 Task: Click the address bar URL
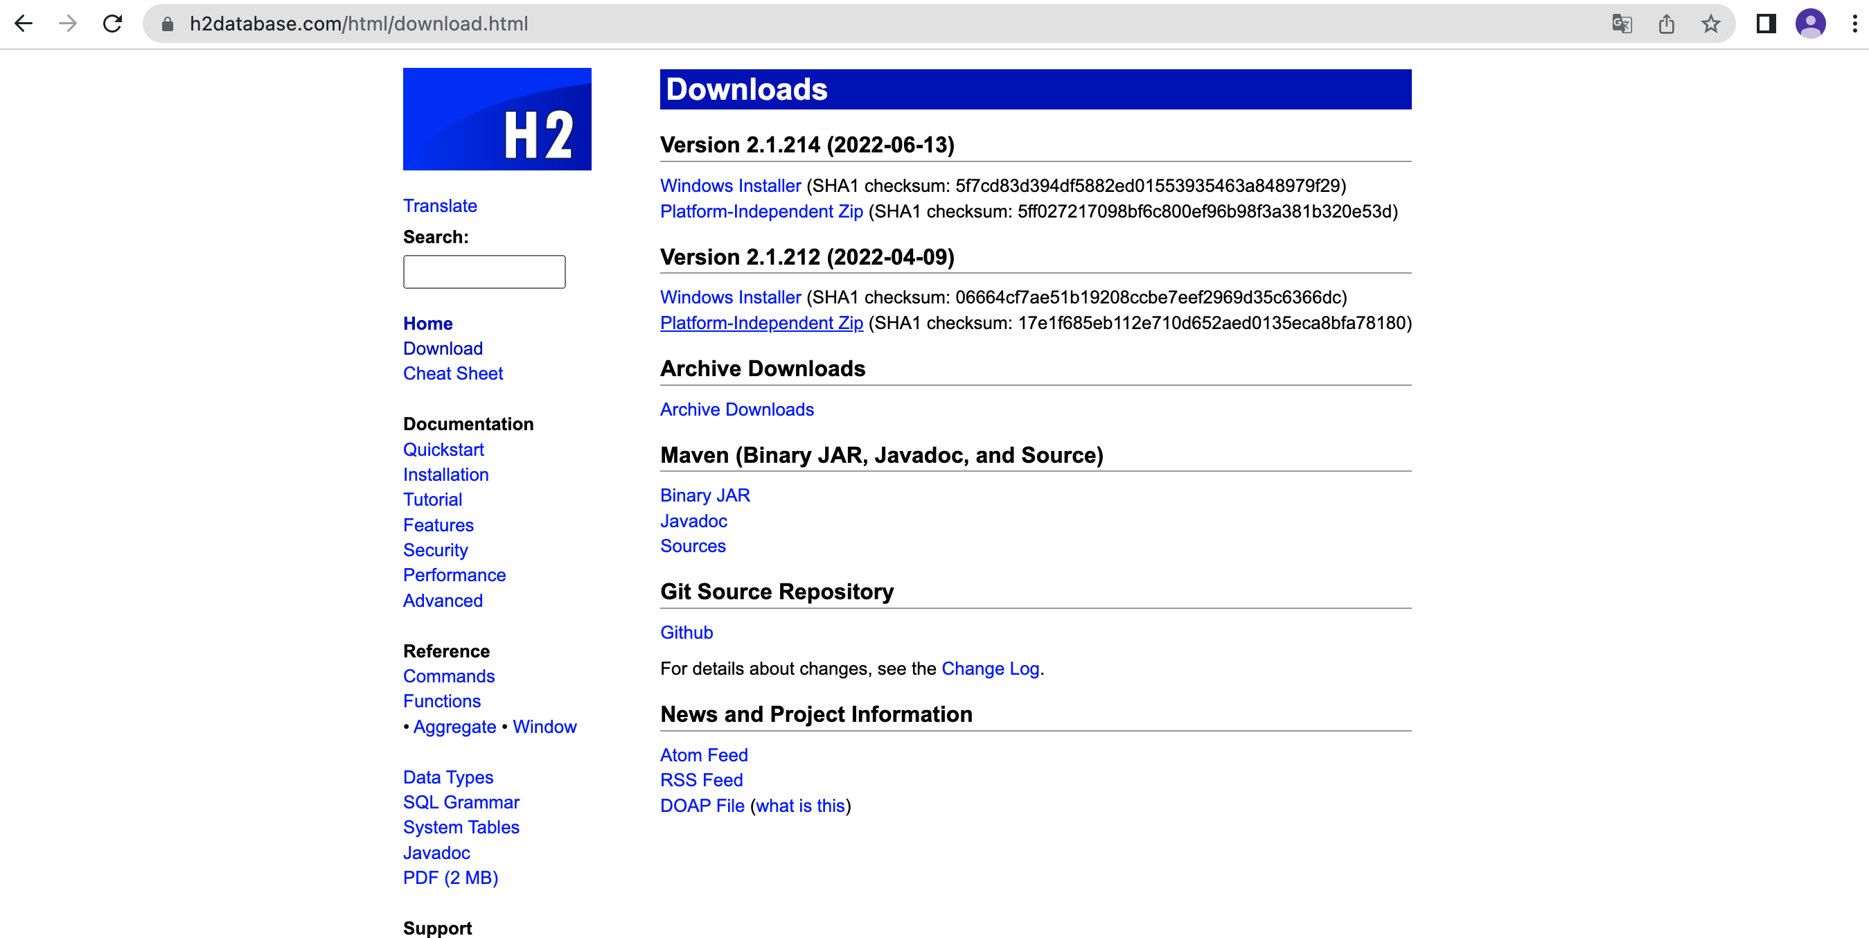(358, 24)
